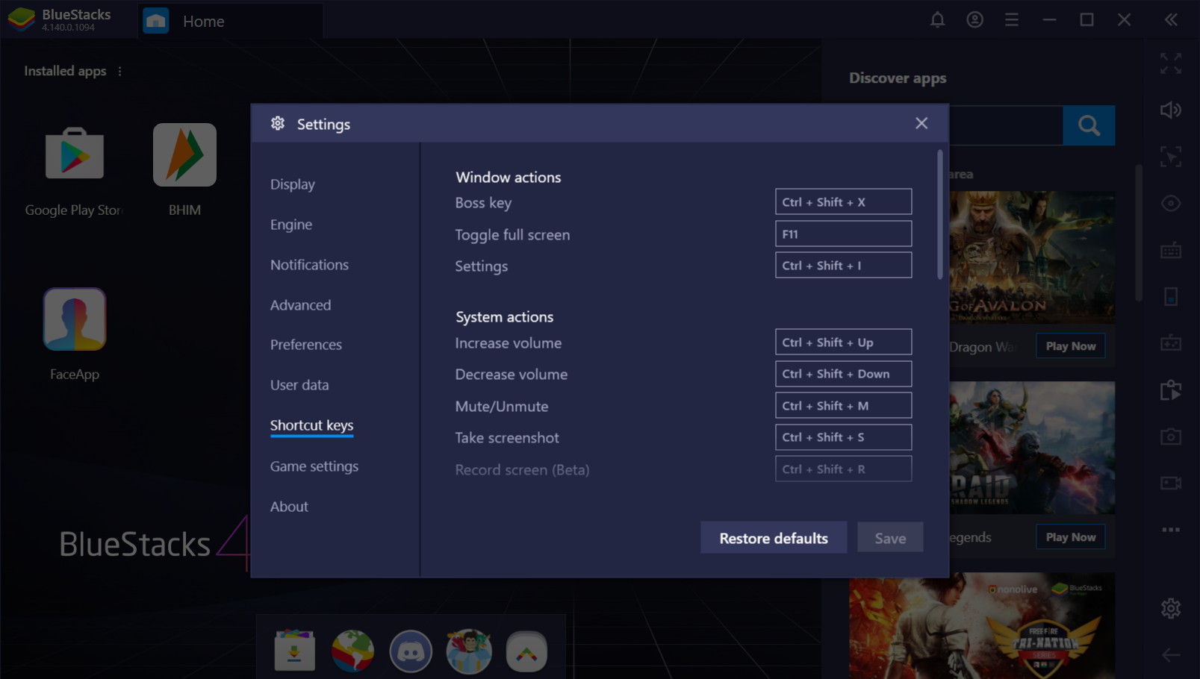Click the multi-instance copy icon in sidebar
Viewport: 1200px width, 679px height.
pos(1171,389)
